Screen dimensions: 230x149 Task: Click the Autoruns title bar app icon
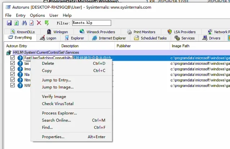(8, 7)
